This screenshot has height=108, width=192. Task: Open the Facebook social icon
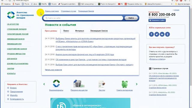tap(151, 34)
